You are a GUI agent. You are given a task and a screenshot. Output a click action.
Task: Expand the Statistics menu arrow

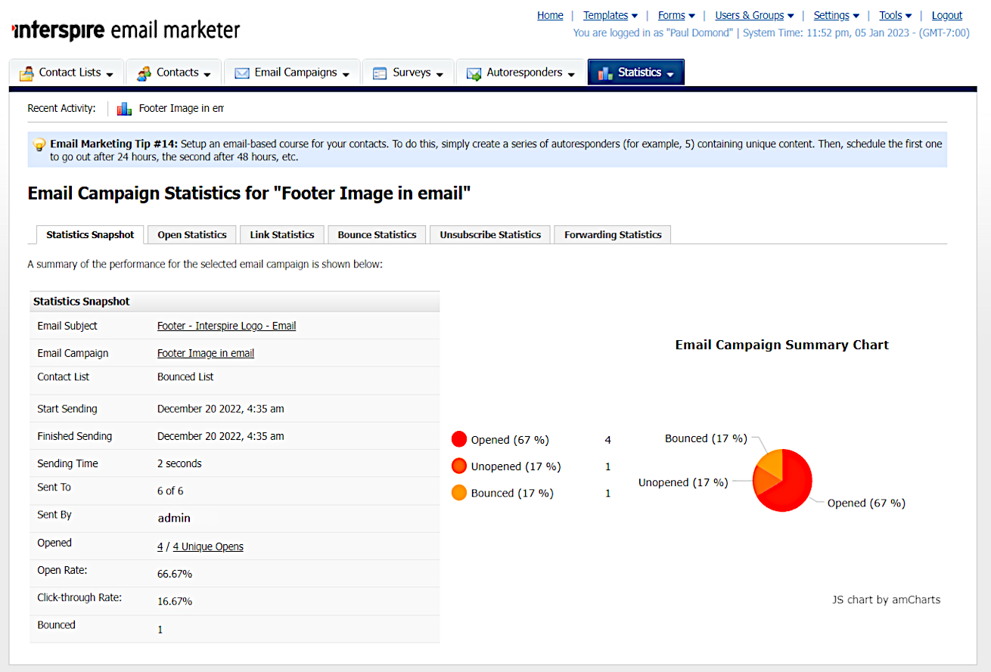(x=670, y=74)
